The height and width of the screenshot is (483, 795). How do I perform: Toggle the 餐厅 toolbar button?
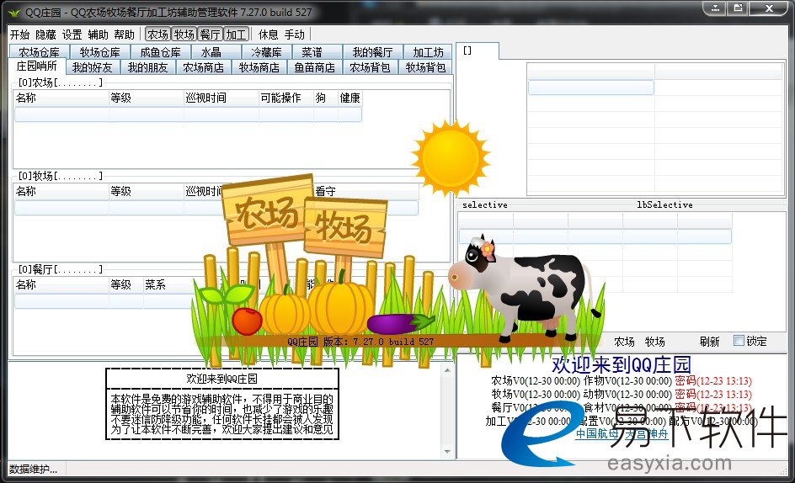click(210, 34)
